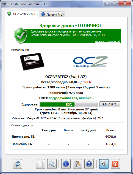
Task: Click the keys registration icon
Action: pyautogui.click(x=77, y=164)
